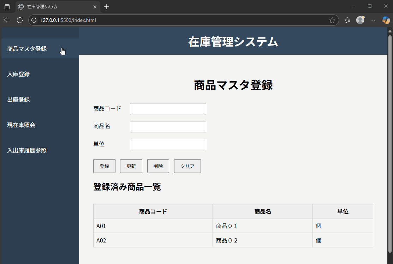
Task: Click the 商品０２ name cell
Action: tap(263, 240)
